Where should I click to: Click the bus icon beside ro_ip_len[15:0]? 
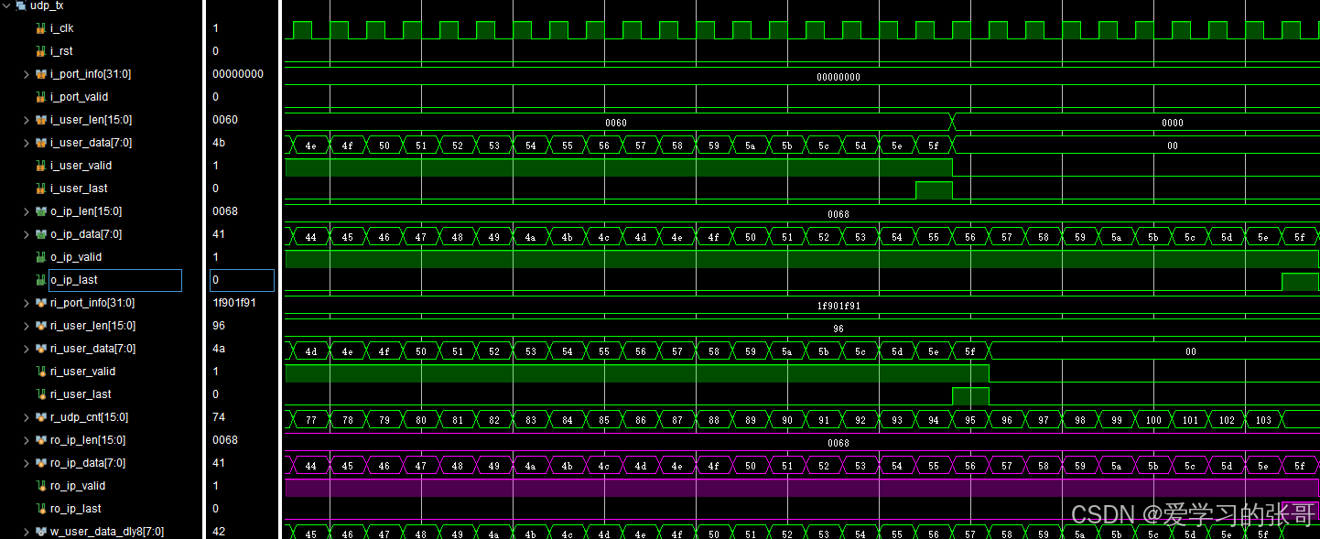pyautogui.click(x=40, y=440)
